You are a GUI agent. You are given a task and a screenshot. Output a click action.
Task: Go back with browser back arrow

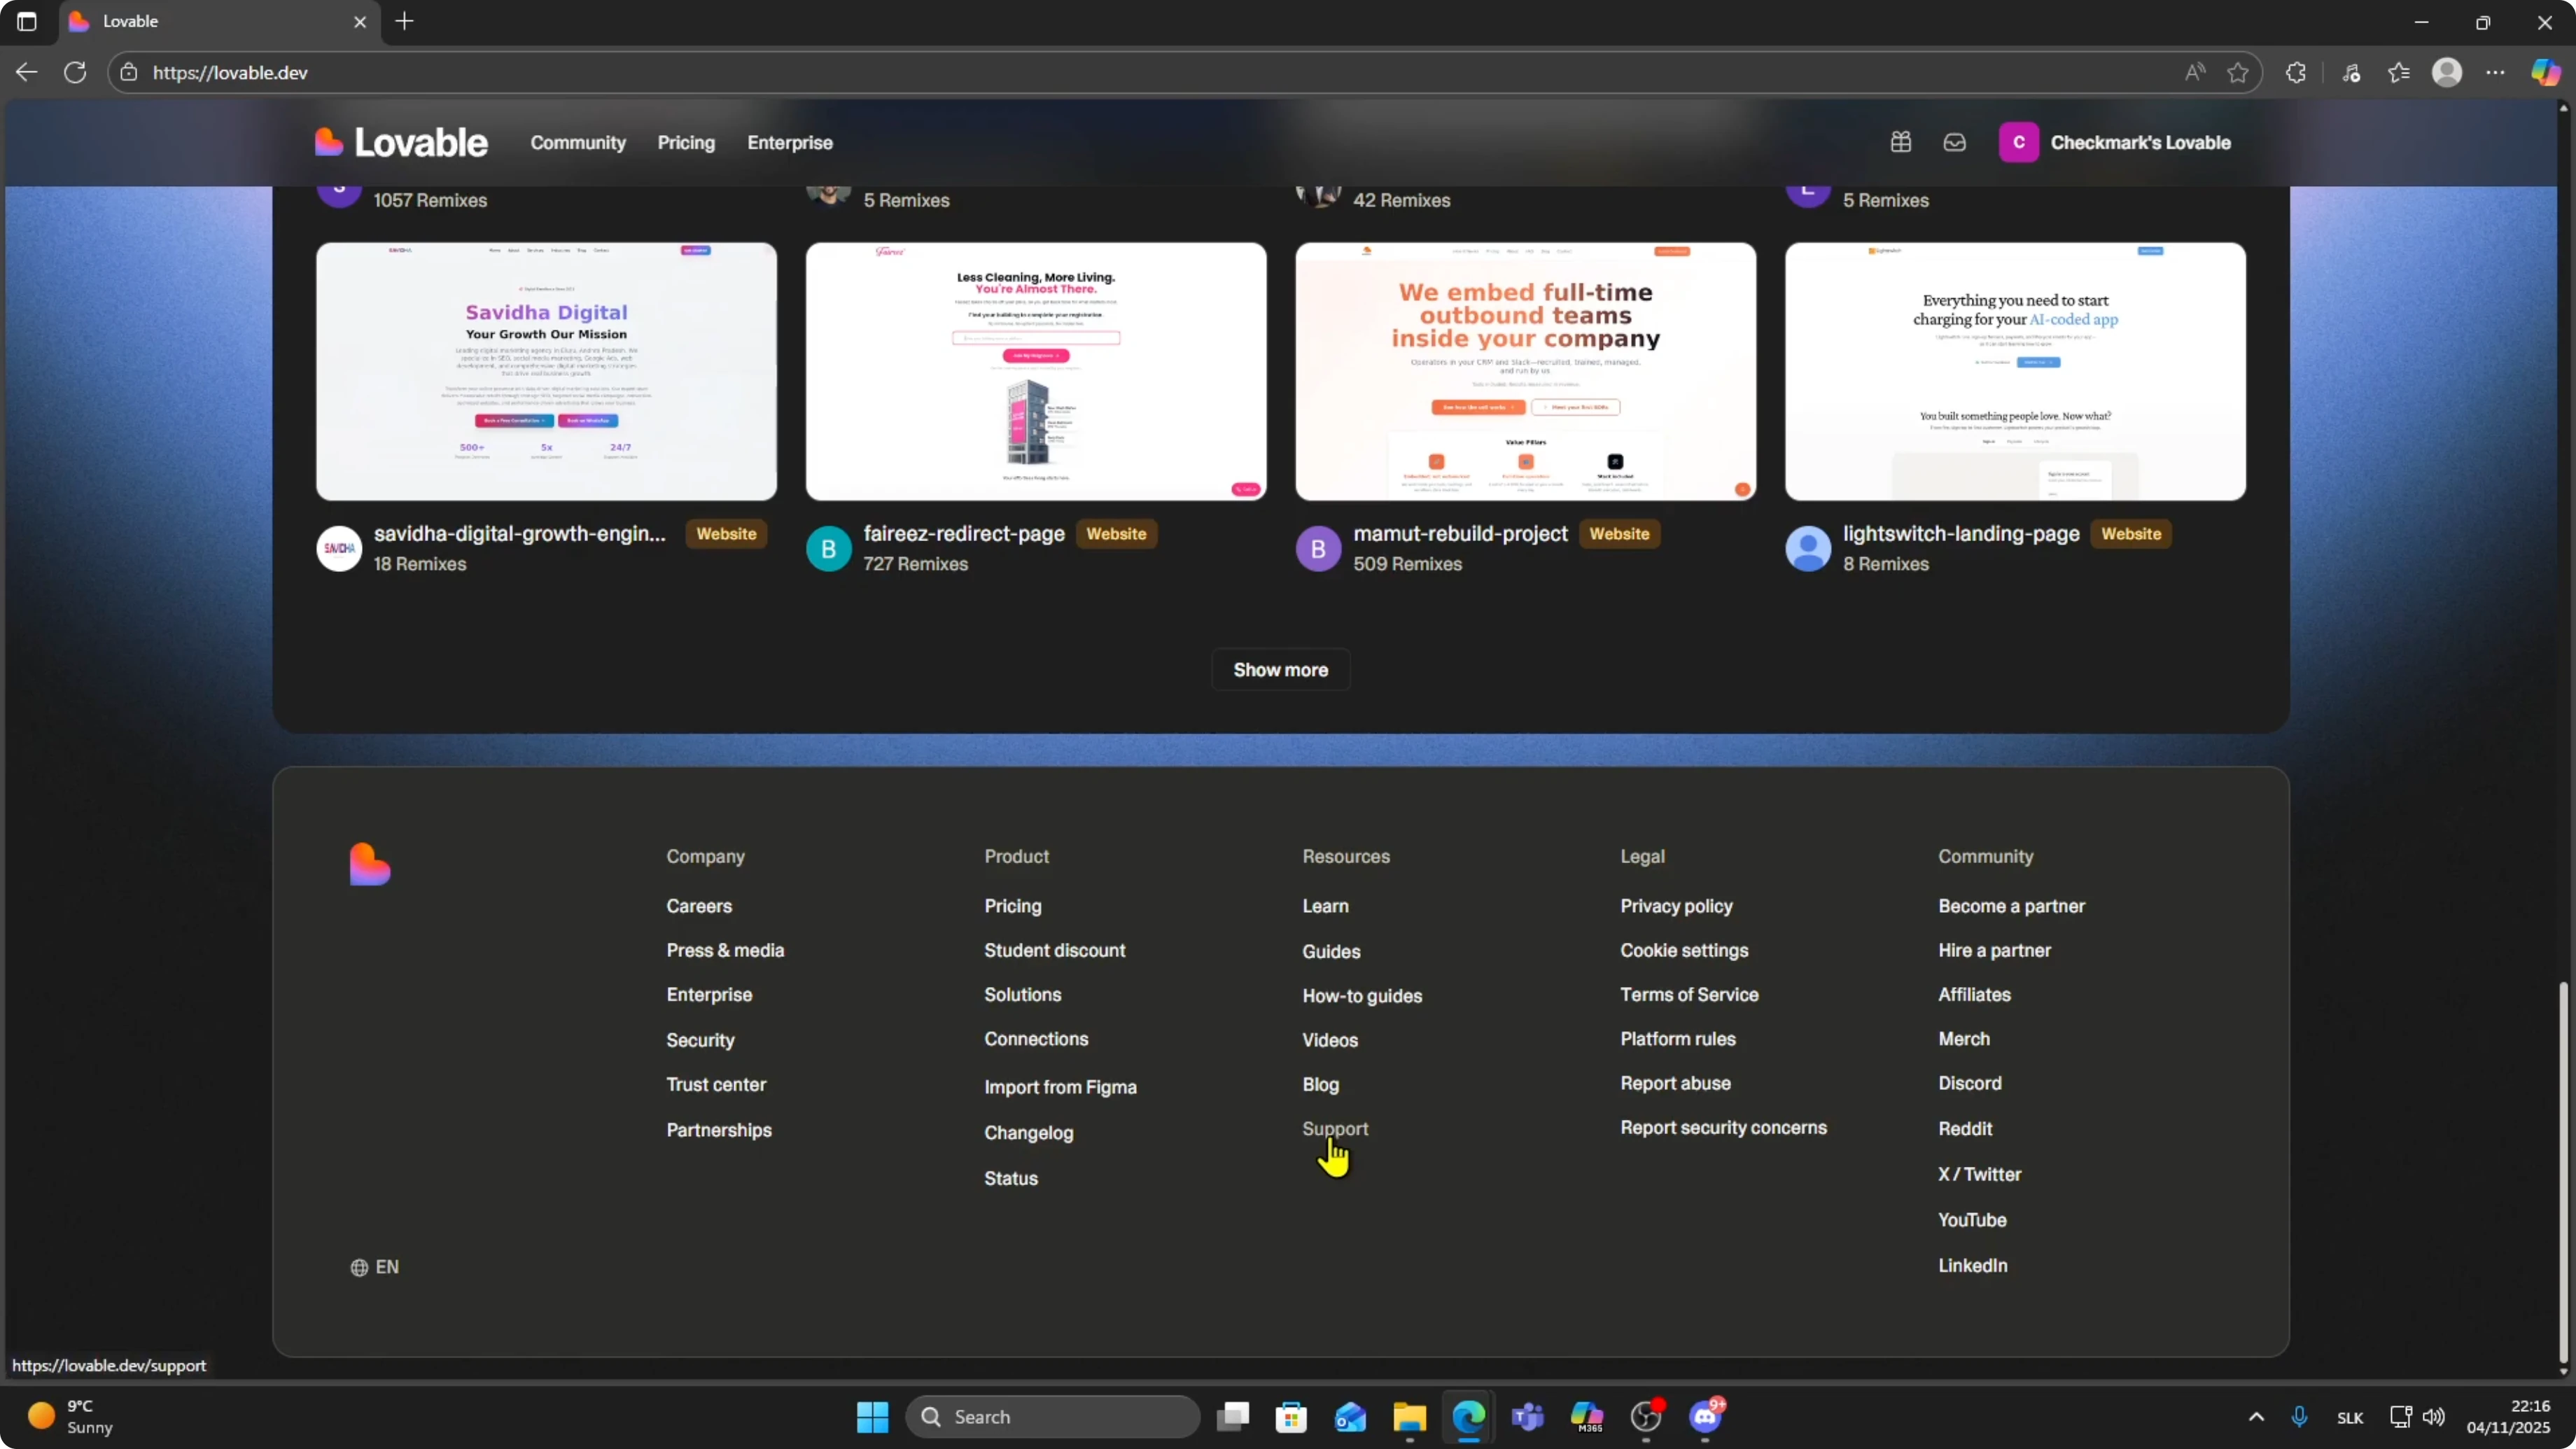pyautogui.click(x=27, y=72)
